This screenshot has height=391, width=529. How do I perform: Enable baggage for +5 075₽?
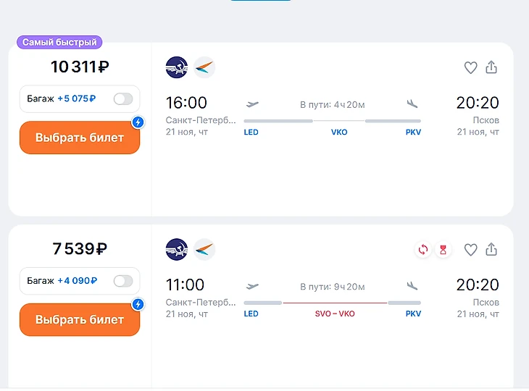pyautogui.click(x=123, y=98)
